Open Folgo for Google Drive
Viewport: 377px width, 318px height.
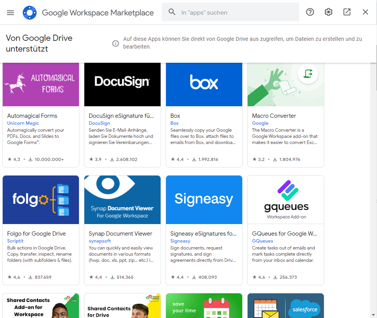pyautogui.click(x=36, y=233)
